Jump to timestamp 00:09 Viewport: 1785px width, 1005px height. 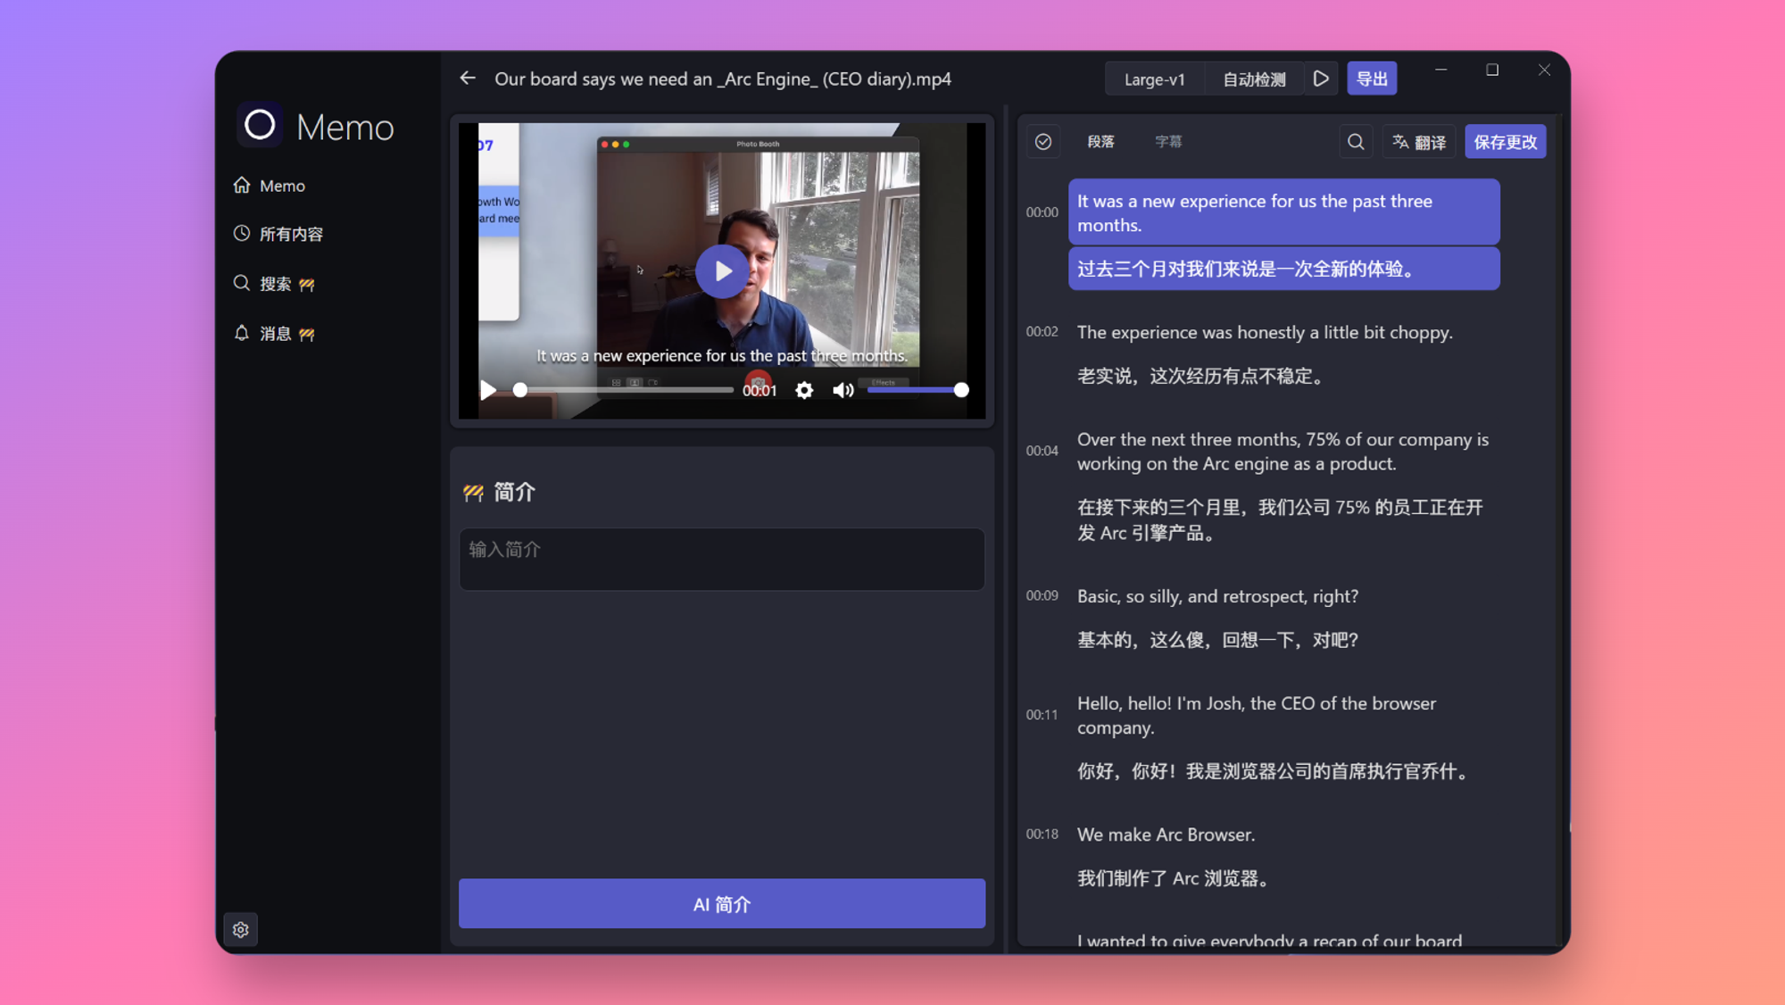pos(1042,595)
